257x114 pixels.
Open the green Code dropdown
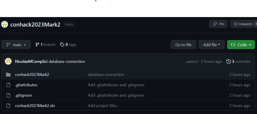(x=241, y=44)
